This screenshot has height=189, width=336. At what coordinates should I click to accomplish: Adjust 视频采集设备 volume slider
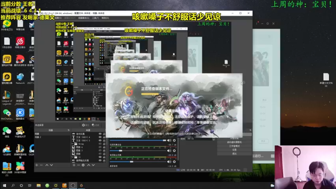pos(138,151)
